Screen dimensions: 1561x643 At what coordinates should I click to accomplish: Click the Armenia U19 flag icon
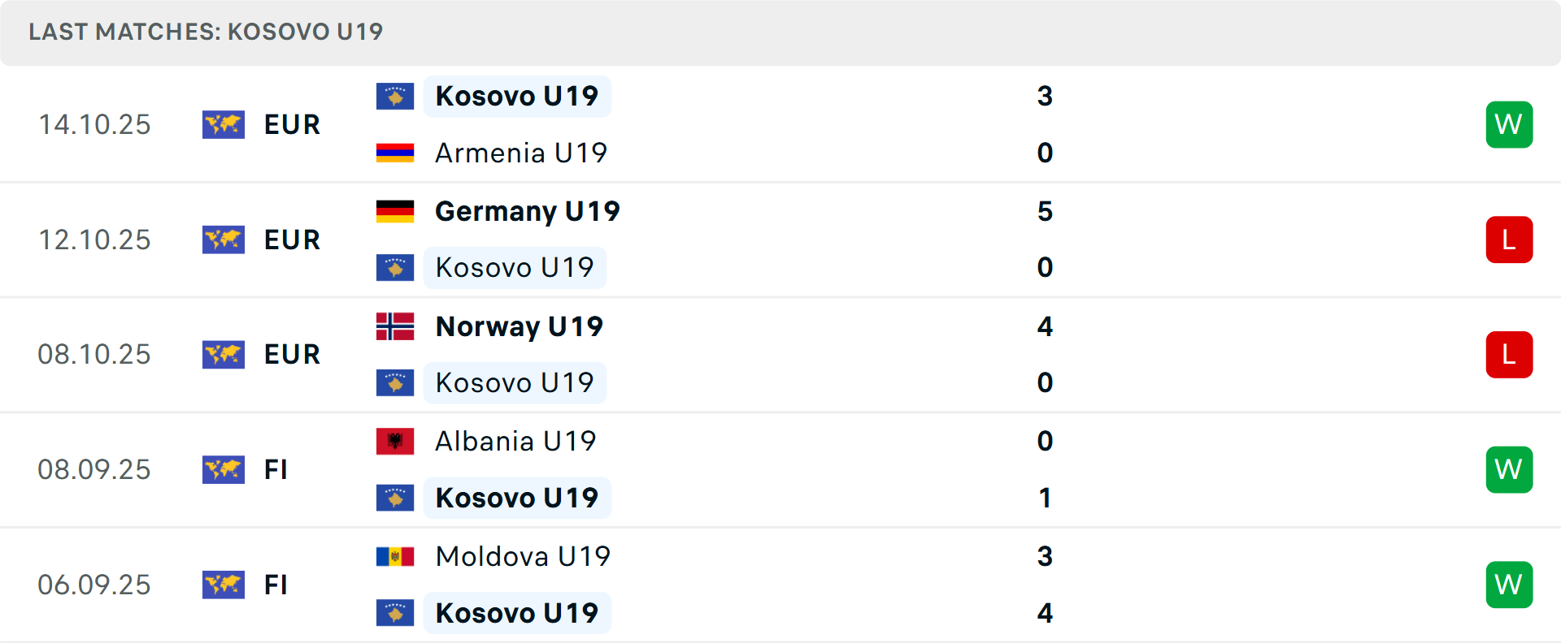[395, 152]
